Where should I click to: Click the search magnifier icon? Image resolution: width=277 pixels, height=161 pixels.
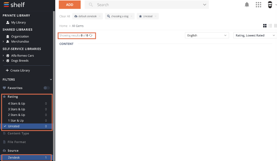tap(91, 4)
